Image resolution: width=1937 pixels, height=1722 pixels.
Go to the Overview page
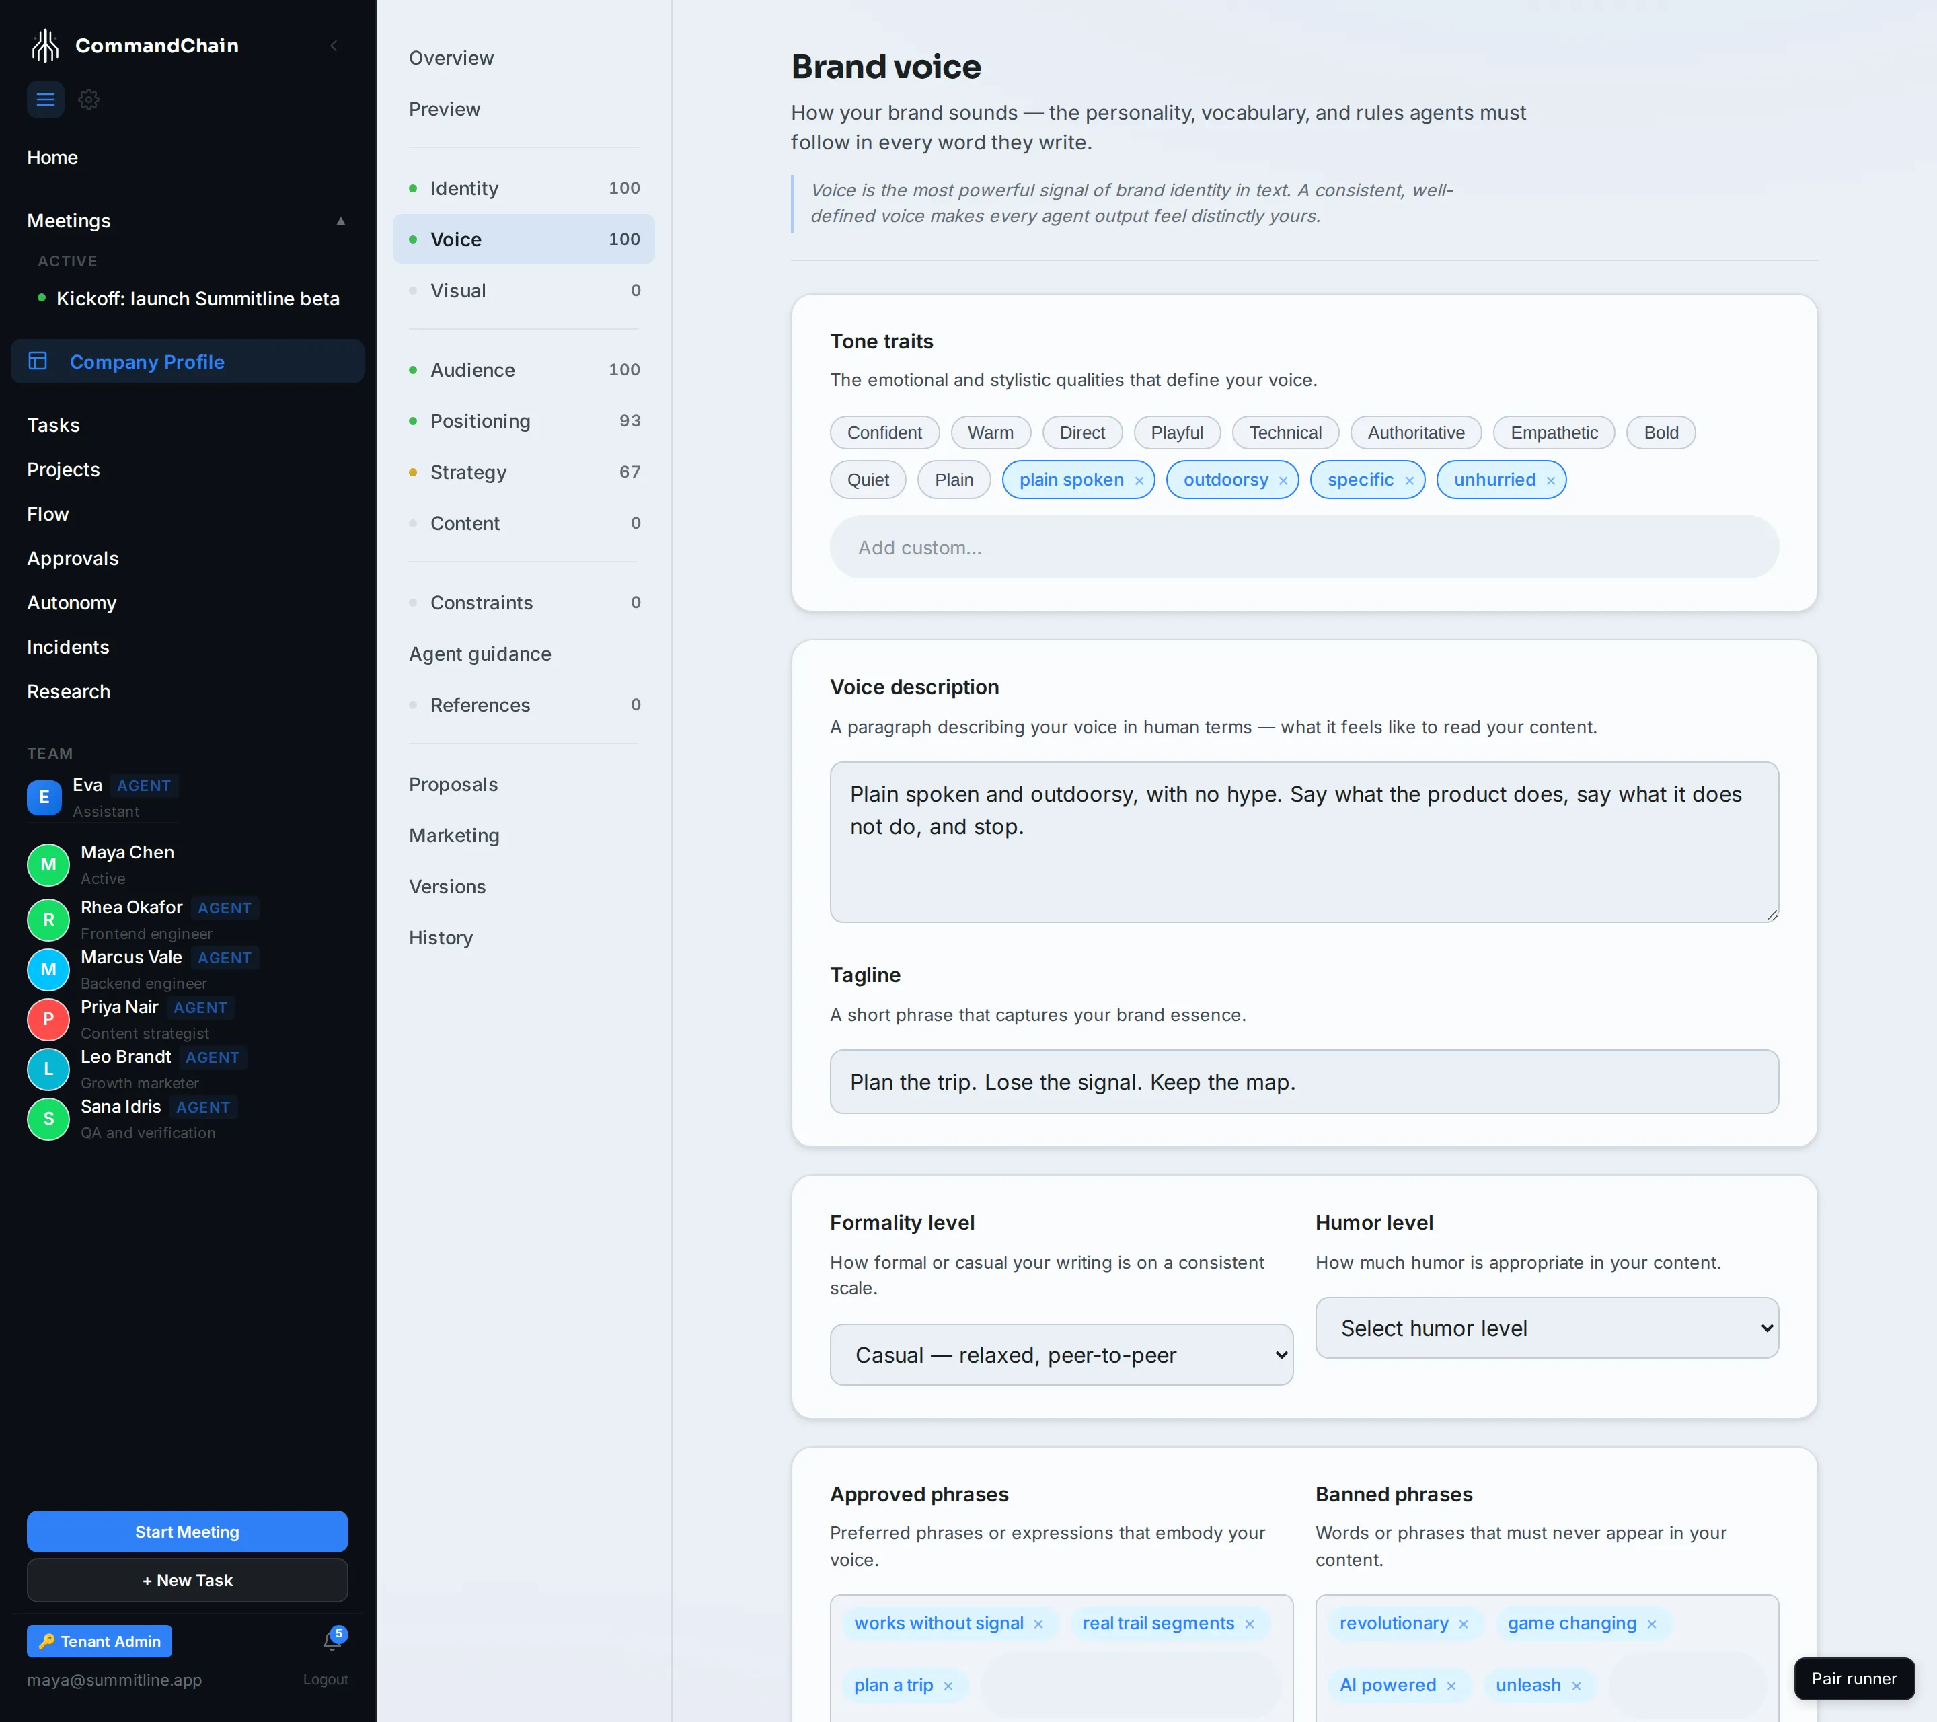[451, 58]
